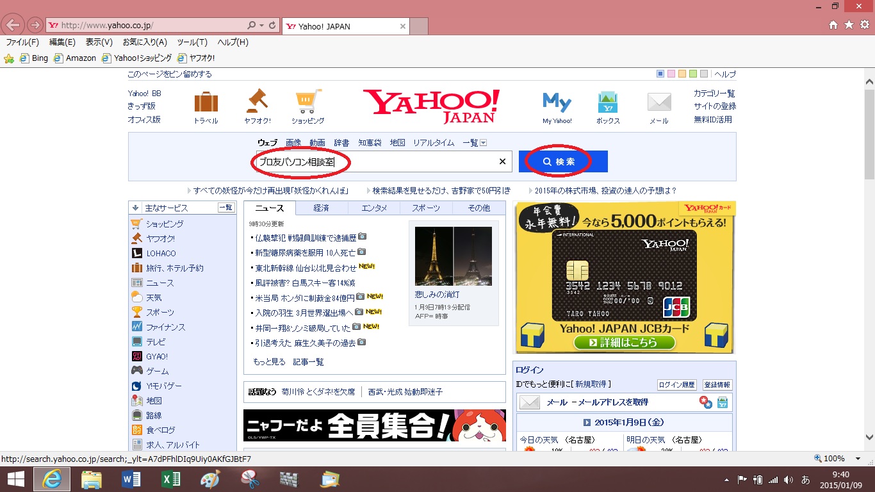Close the Yahoo! JAPAN browser tab
Screen dimensions: 875x492
pos(403,26)
